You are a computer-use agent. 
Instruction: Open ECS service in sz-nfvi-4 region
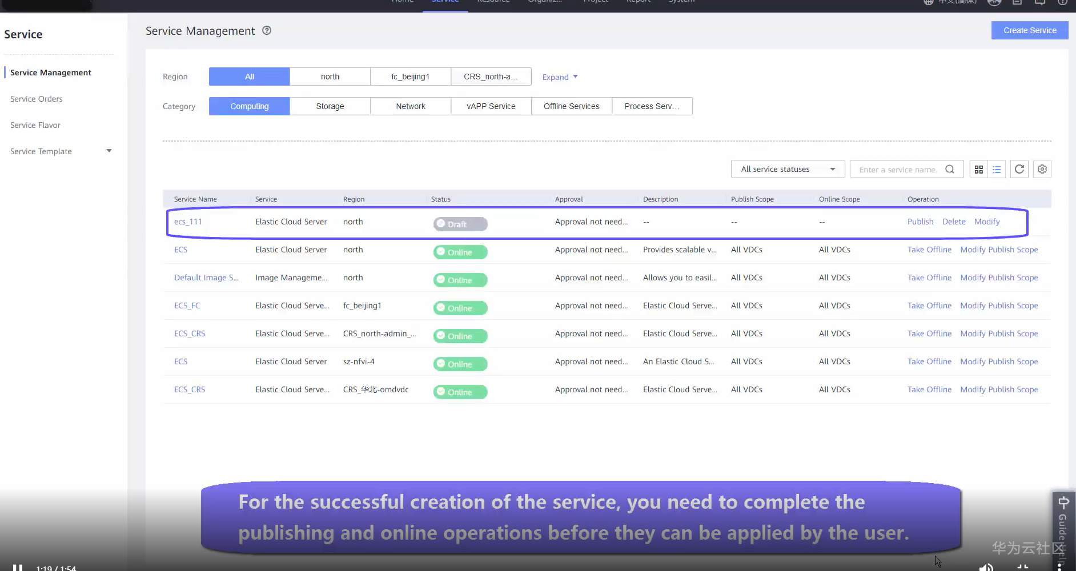click(x=180, y=361)
